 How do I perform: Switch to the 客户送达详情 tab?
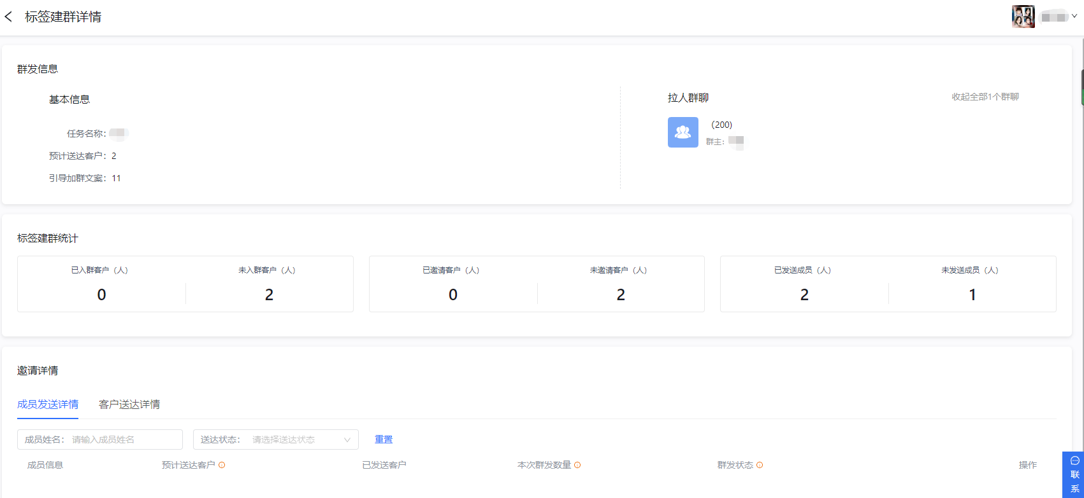tap(129, 405)
